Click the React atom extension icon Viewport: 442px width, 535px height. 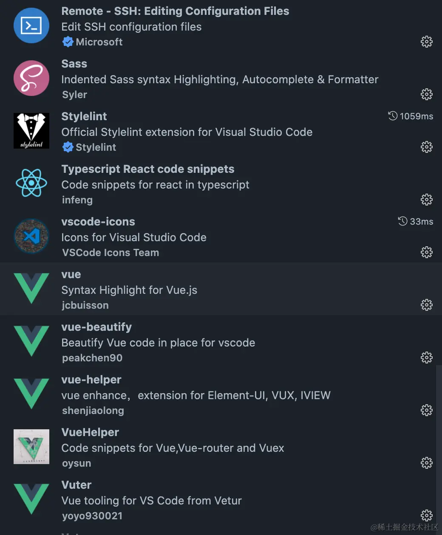[31, 183]
